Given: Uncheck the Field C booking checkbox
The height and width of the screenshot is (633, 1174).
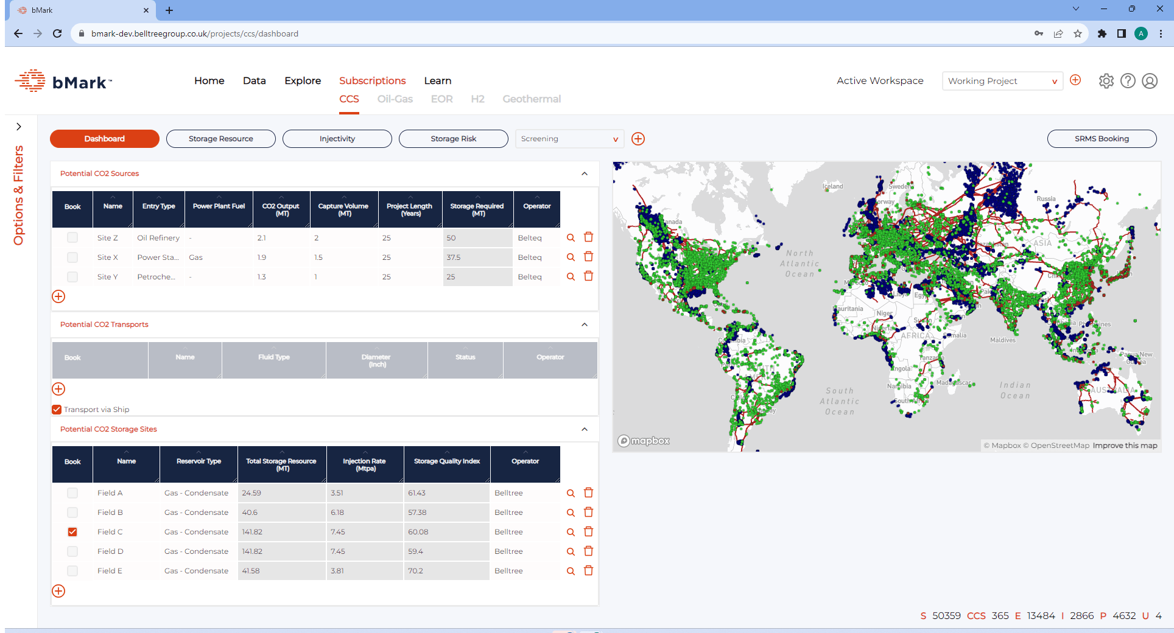Looking at the screenshot, I should (x=72, y=532).
